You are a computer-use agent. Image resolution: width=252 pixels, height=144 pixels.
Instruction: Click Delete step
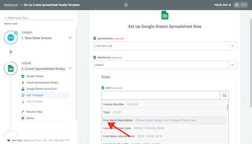click(x=30, y=118)
